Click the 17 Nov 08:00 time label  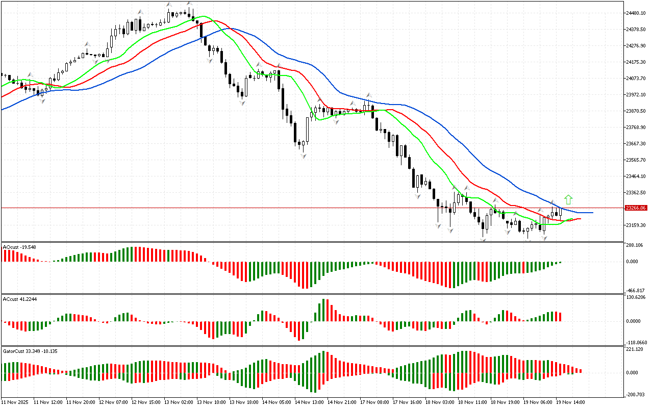[375, 402]
